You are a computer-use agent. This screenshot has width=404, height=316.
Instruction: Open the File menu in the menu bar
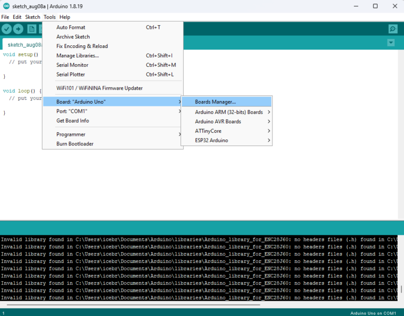click(x=5, y=17)
